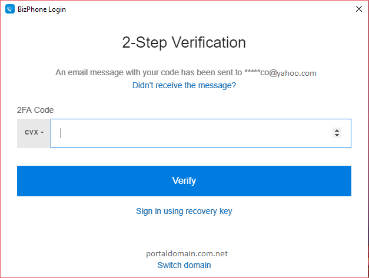Click the "BizPhone Login" title text
The image size is (369, 278).
pos(41,9)
